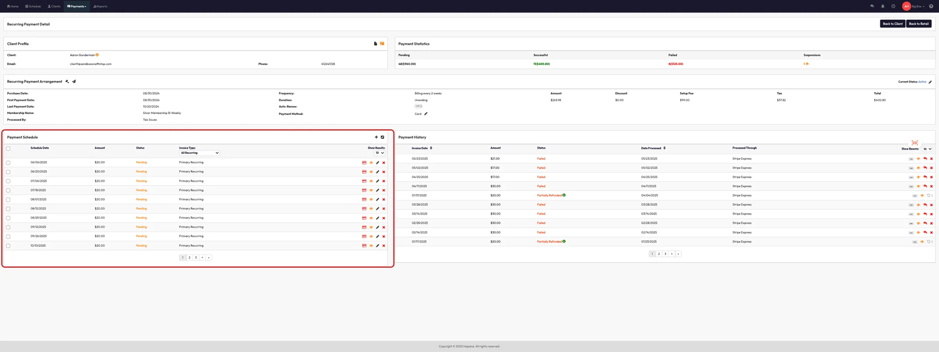Image resolution: width=939 pixels, height=352 pixels.
Task: Open the Payments menu in top navigation
Action: pos(77,6)
